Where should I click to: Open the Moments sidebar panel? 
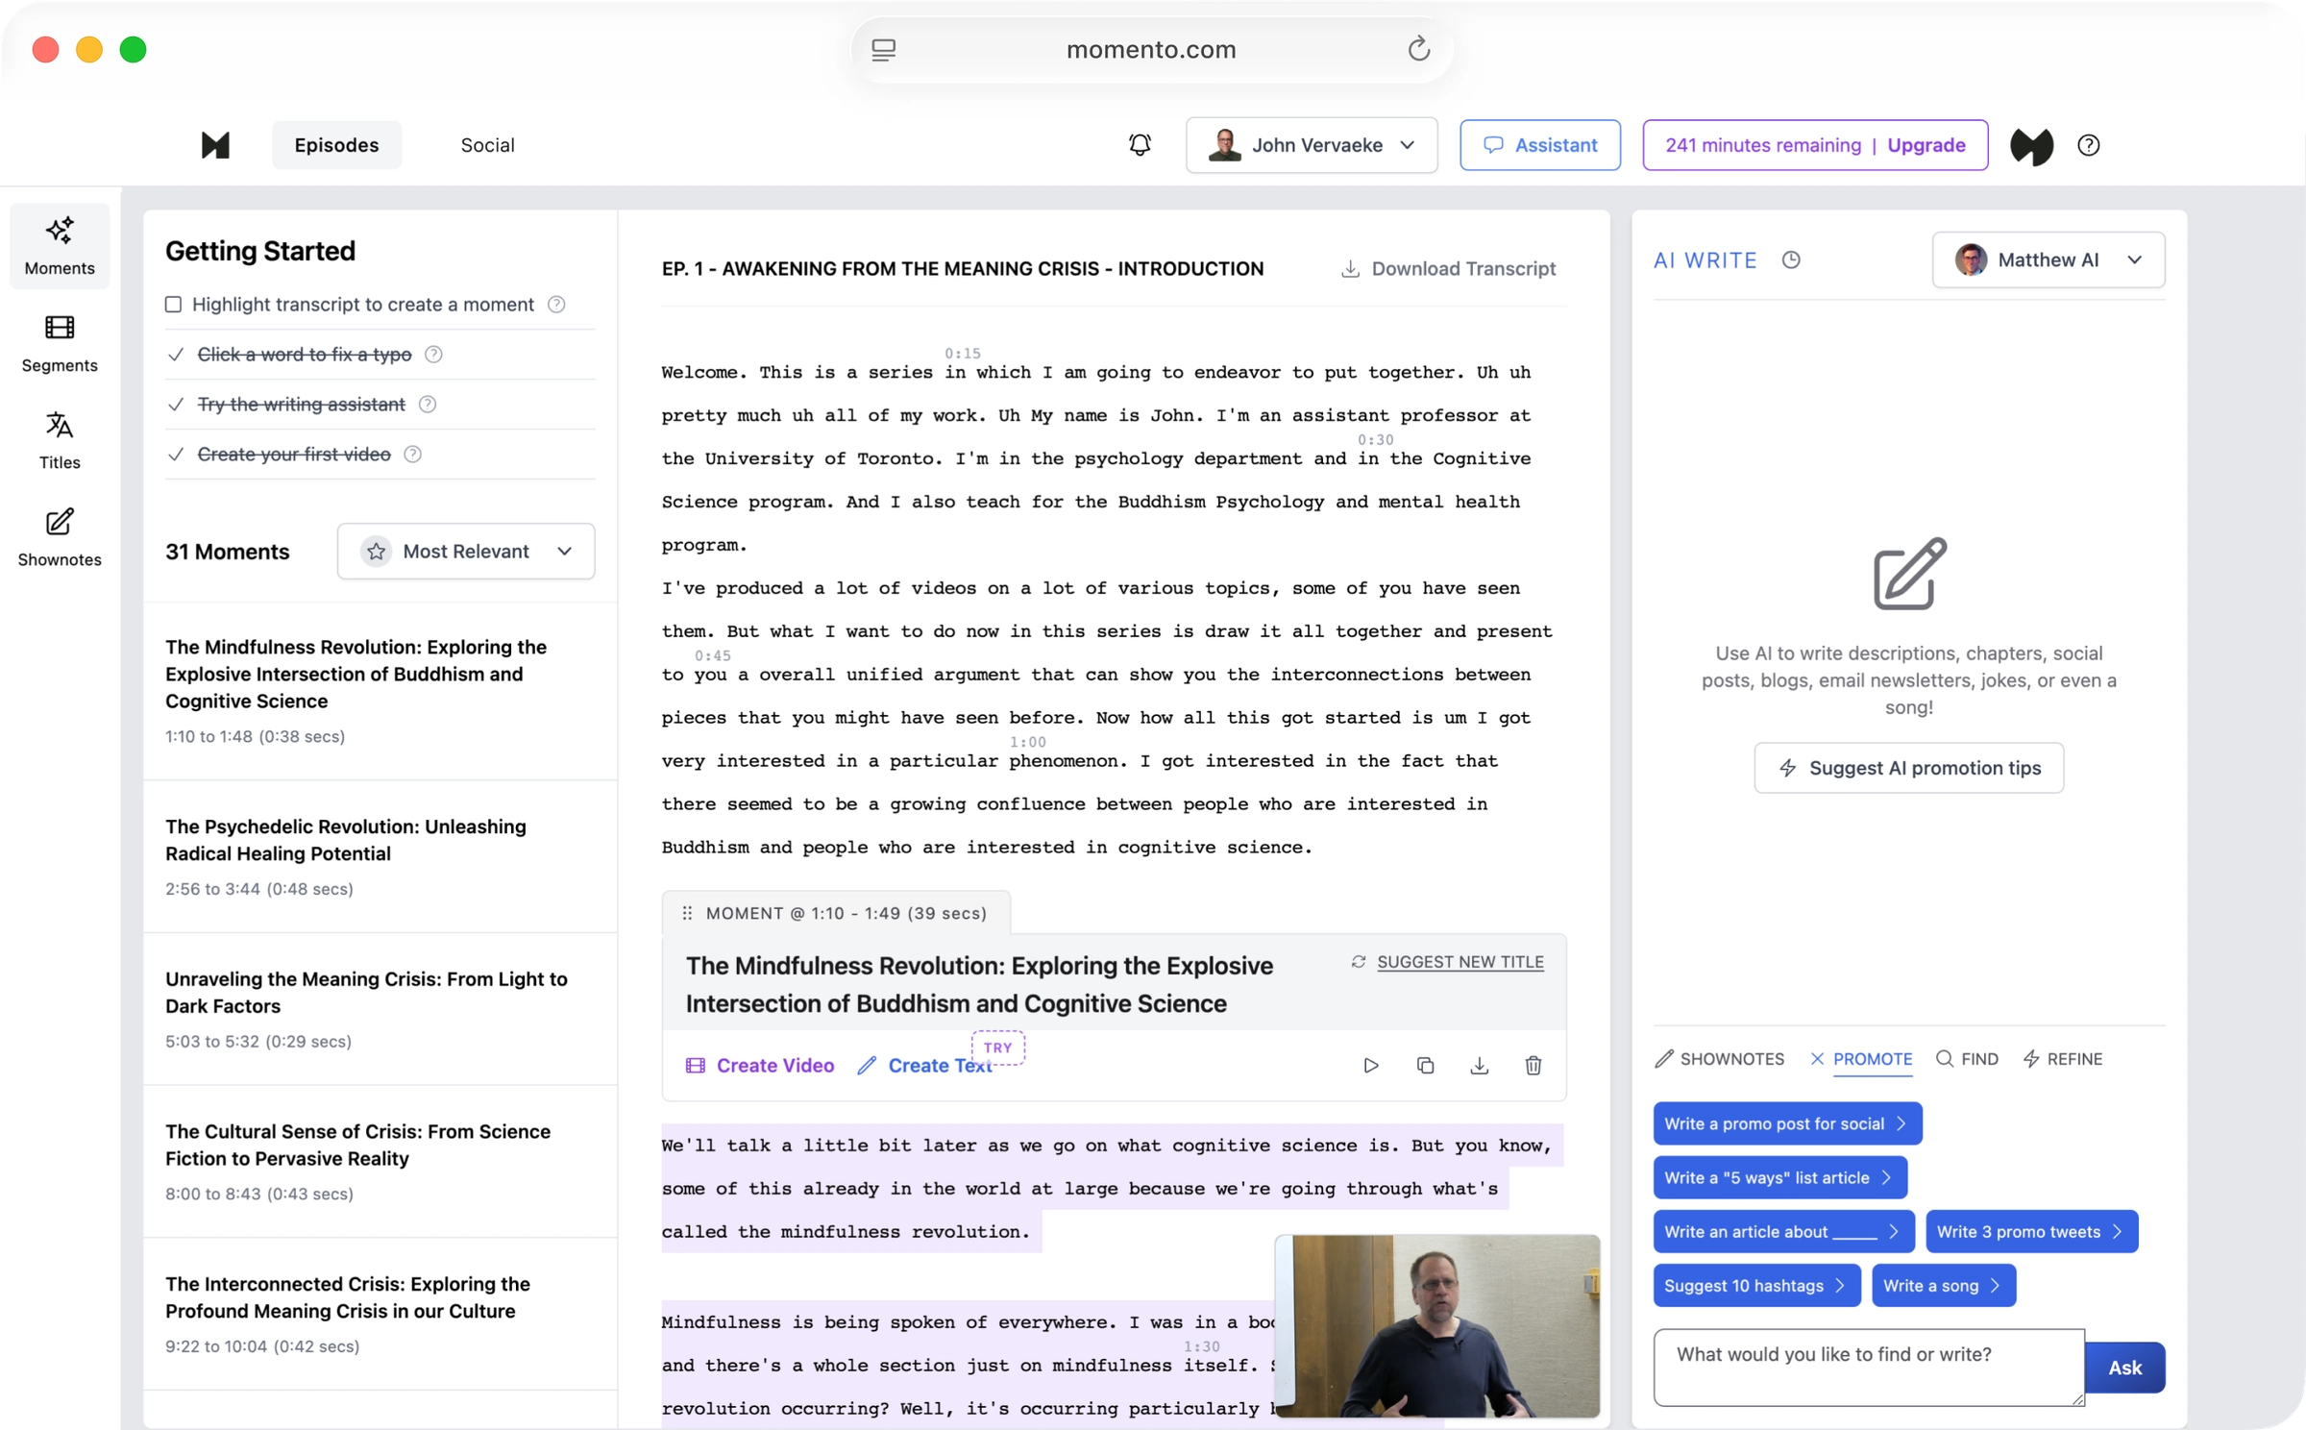point(60,246)
